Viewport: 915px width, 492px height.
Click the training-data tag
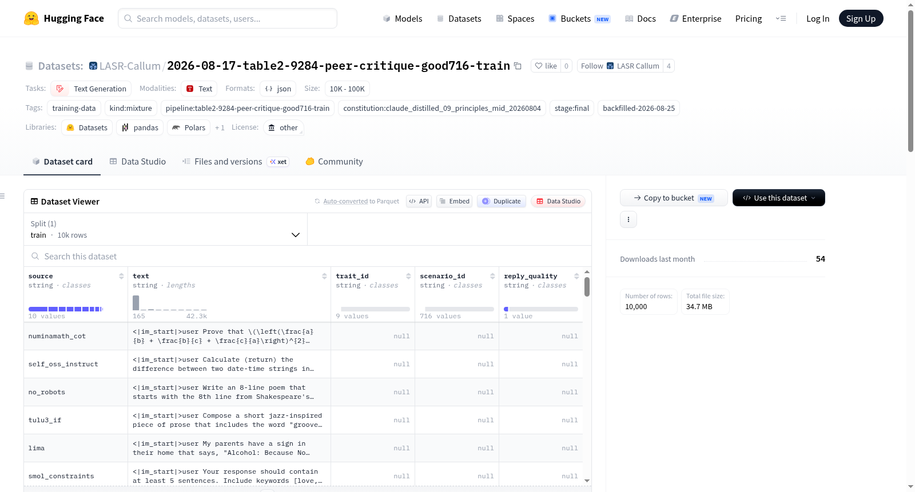[74, 108]
